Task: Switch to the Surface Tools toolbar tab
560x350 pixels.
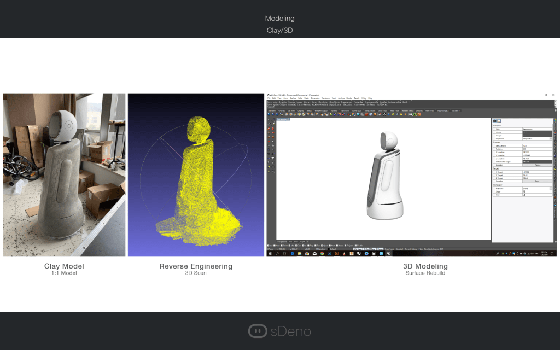Action: [x=371, y=110]
